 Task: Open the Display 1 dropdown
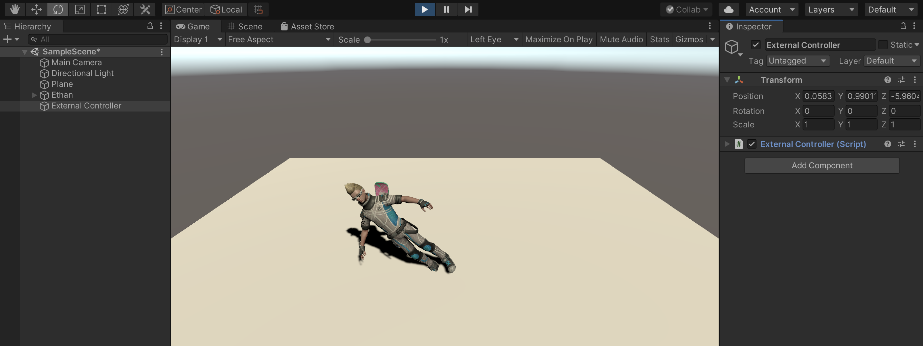pos(198,39)
